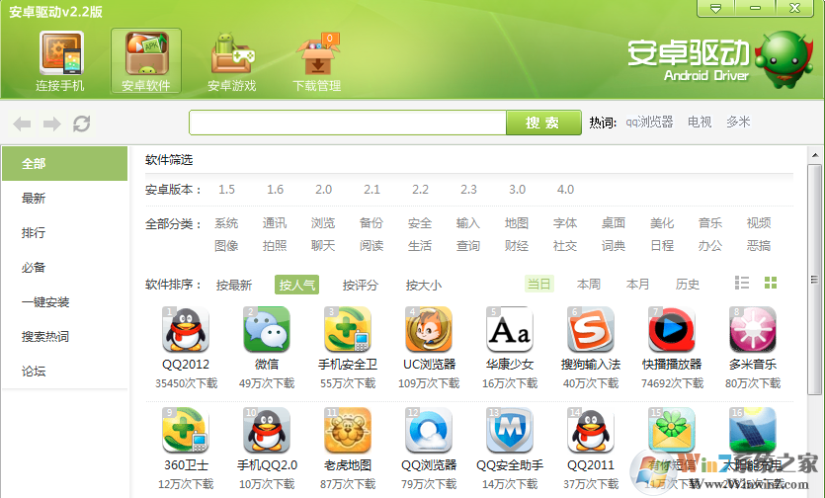Open the 连接手机 connect phone section
The width and height of the screenshot is (825, 498).
60,61
